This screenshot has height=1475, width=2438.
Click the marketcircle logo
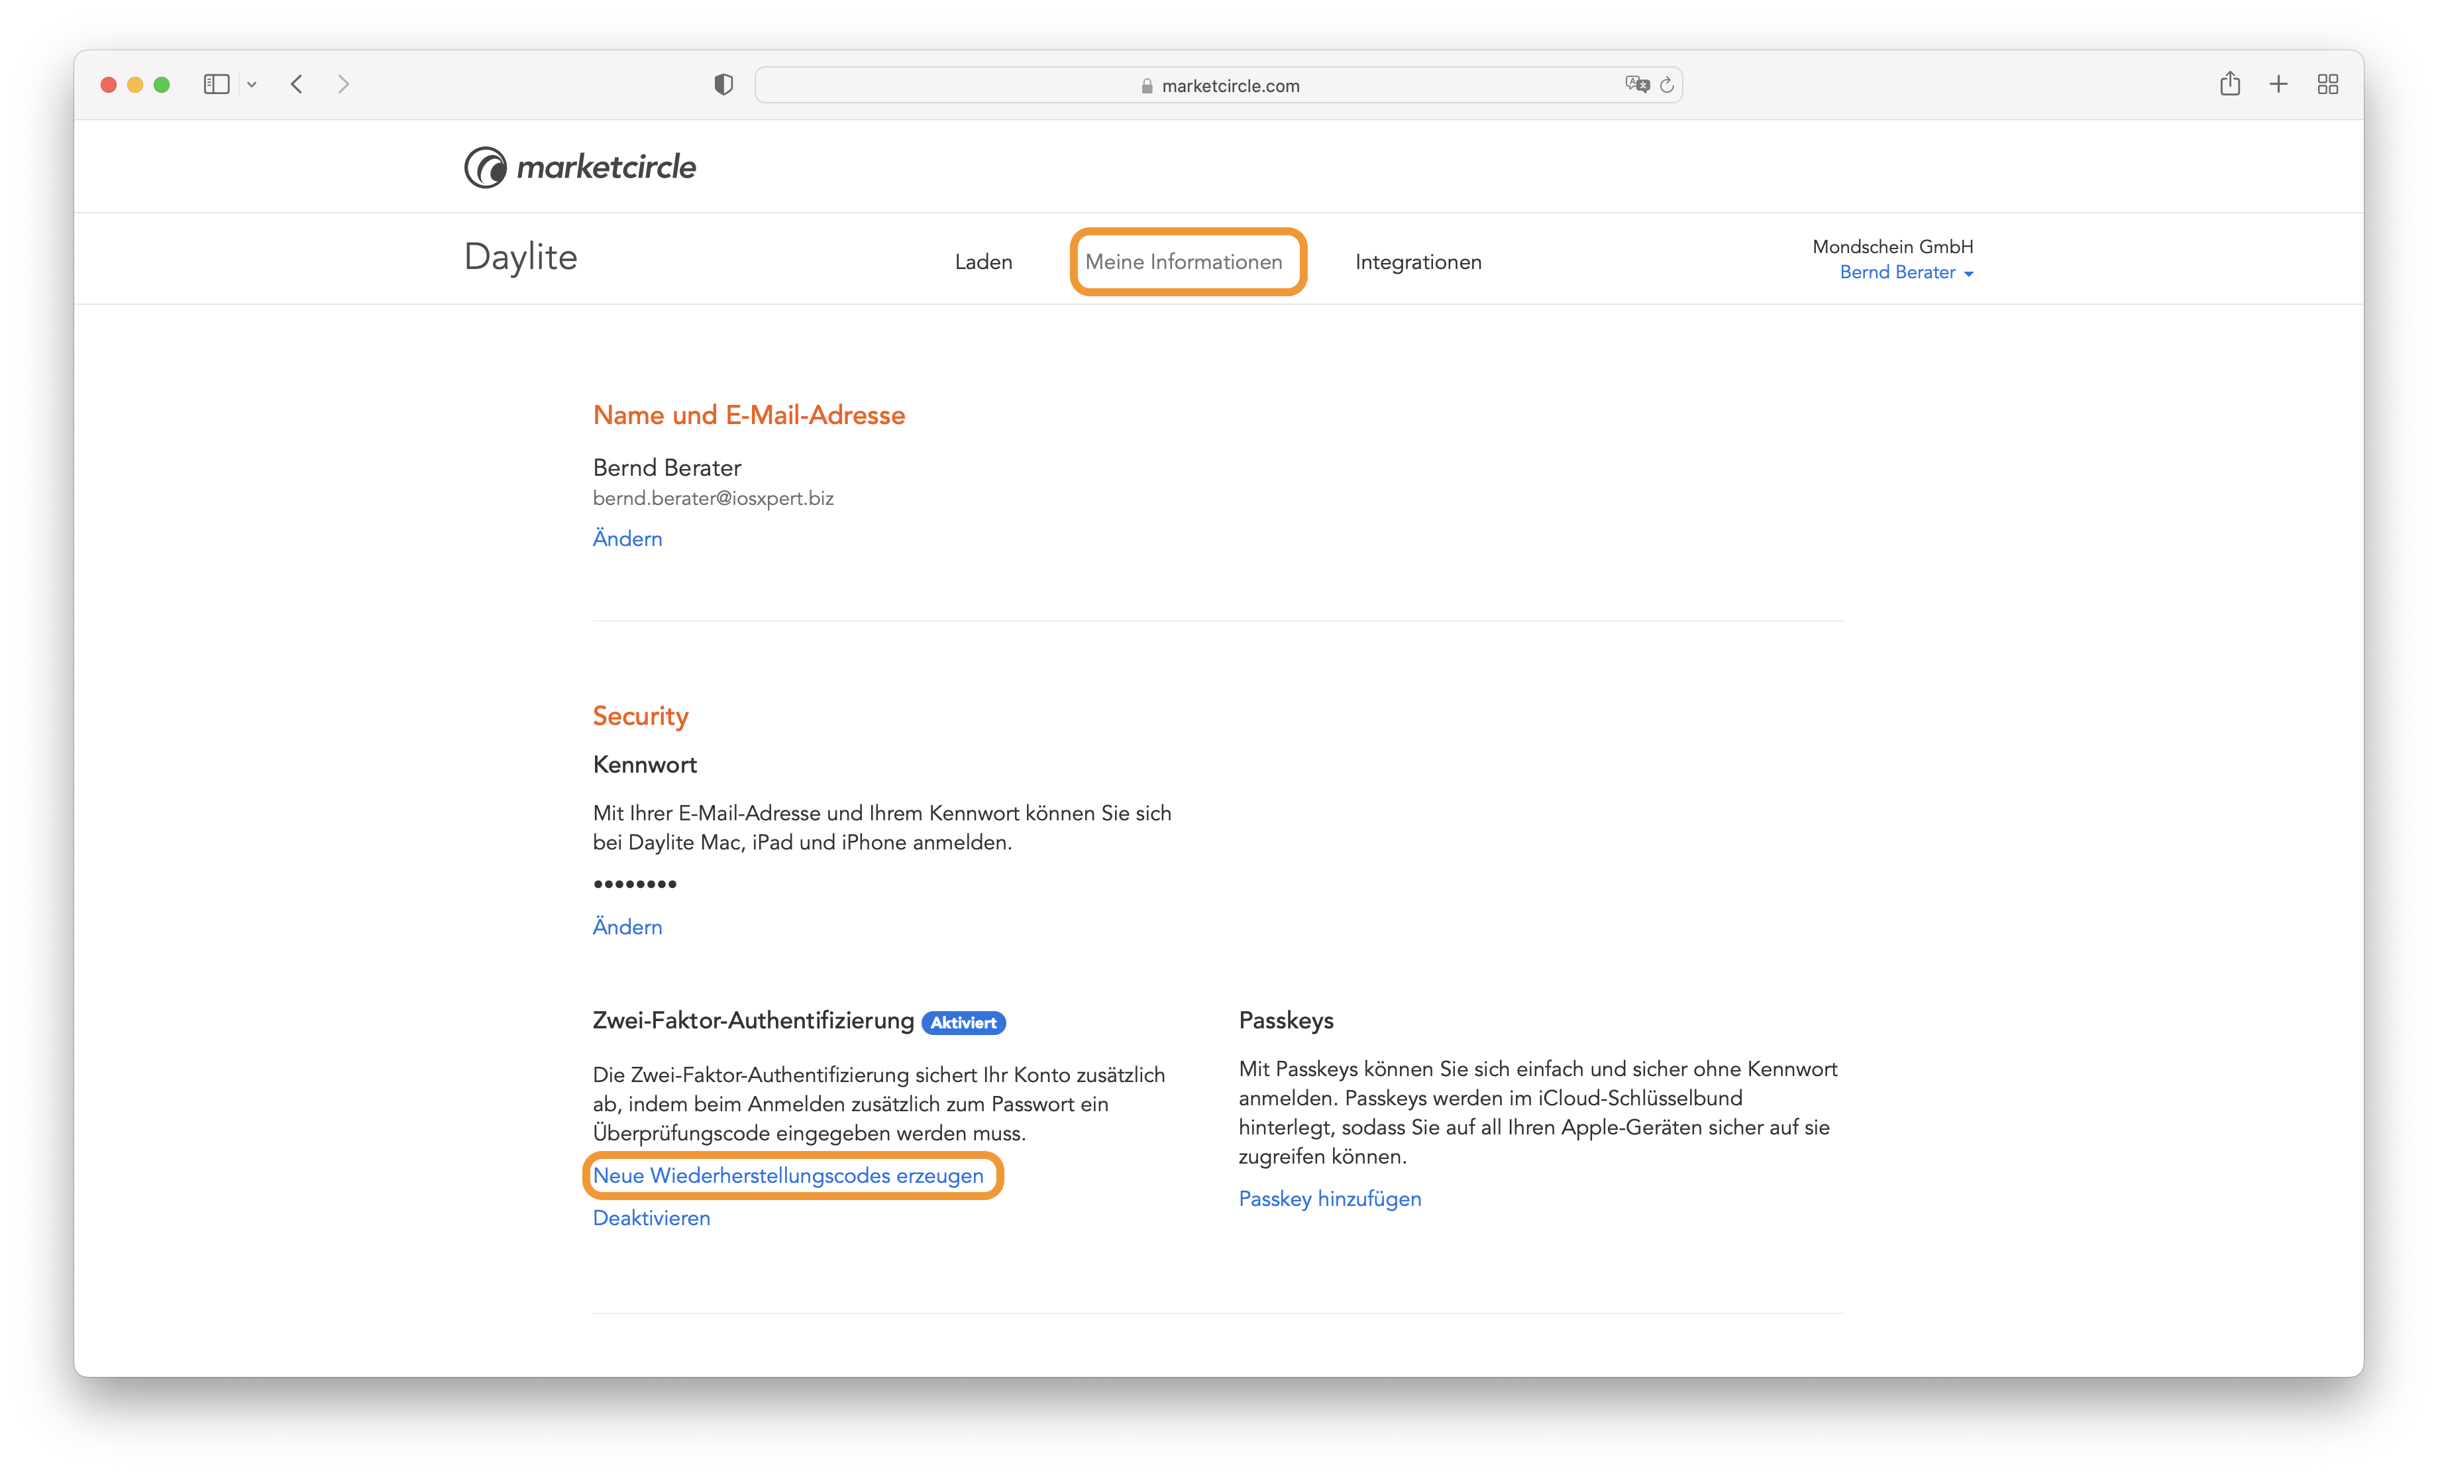580,167
